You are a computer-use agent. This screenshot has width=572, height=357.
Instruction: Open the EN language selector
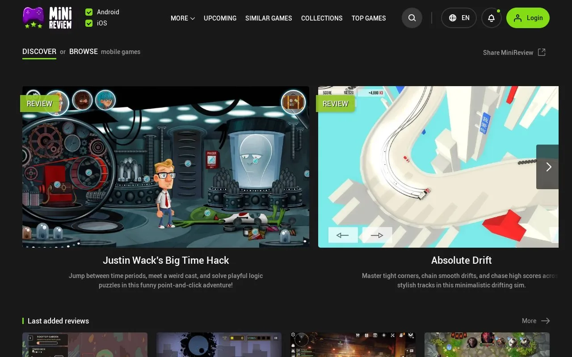459,18
